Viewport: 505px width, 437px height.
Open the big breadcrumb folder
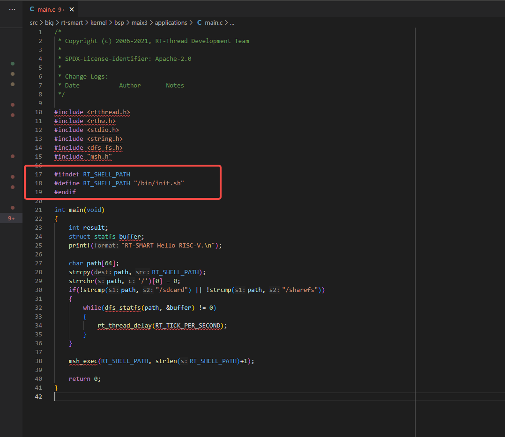point(49,23)
